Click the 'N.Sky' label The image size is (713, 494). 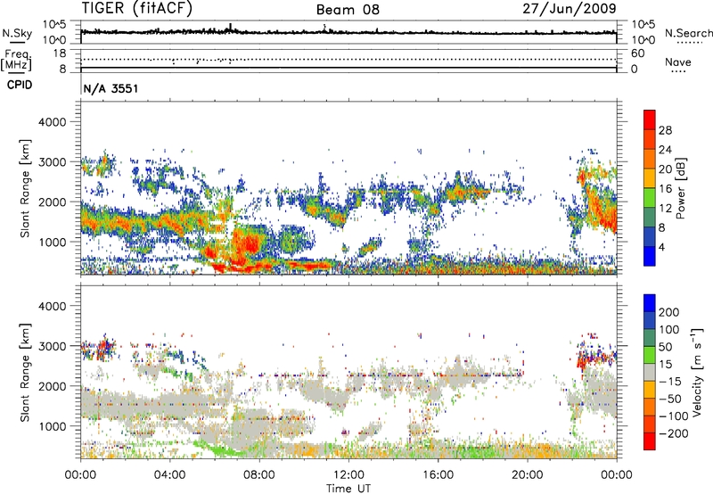(x=17, y=33)
